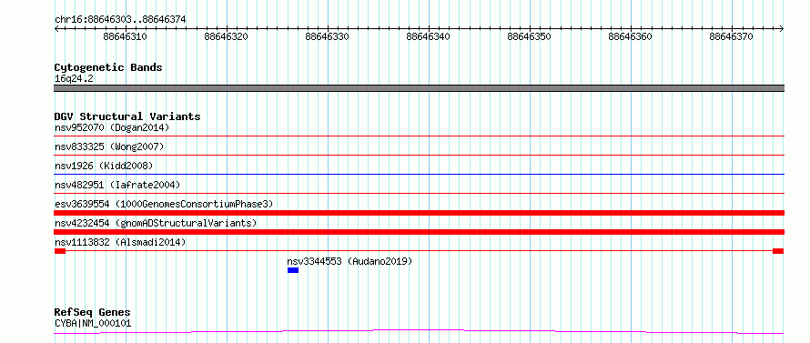The height and width of the screenshot is (343, 810).
Task: Click the thick red nsv4232454 variant bar
Action: [x=419, y=232]
